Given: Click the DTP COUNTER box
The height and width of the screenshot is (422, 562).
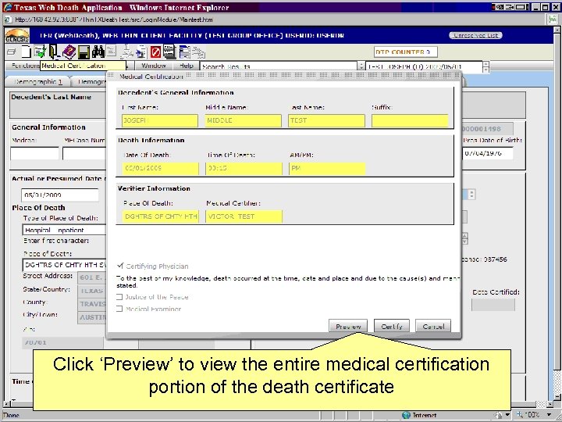Looking at the screenshot, I should (405, 52).
